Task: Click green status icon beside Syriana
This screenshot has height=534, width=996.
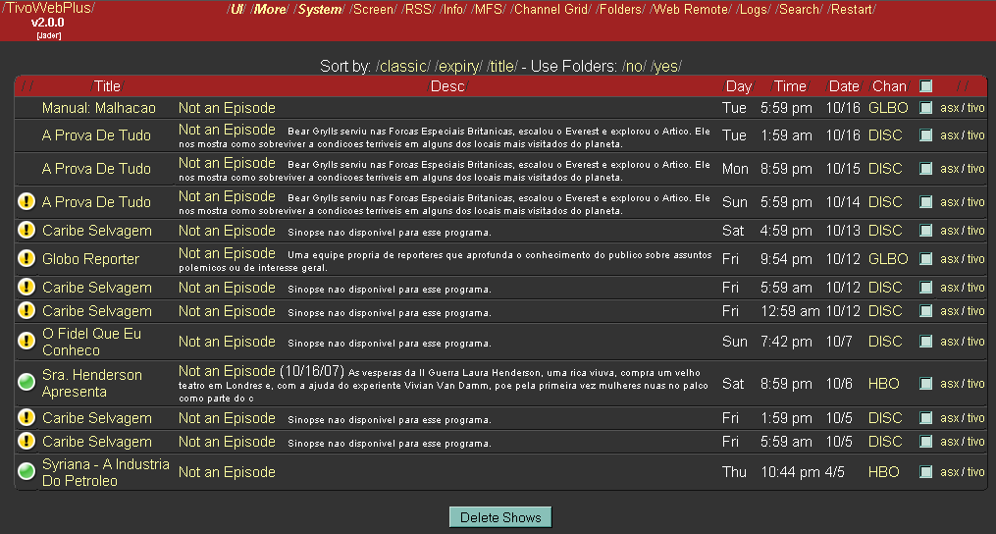Action: point(26,472)
